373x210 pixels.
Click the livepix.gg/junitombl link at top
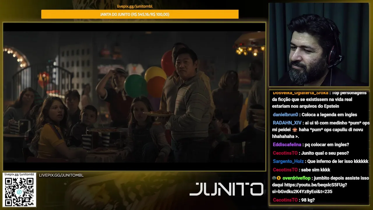coord(135,6)
